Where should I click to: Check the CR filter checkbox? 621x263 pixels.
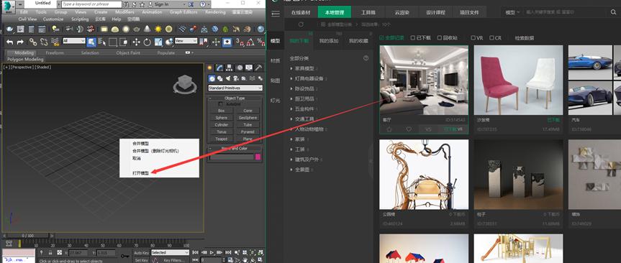point(491,38)
